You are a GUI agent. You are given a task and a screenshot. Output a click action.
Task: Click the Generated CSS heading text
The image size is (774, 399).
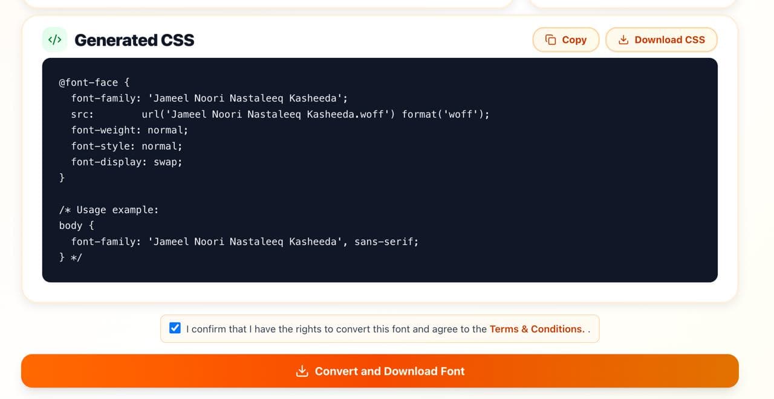(x=134, y=39)
